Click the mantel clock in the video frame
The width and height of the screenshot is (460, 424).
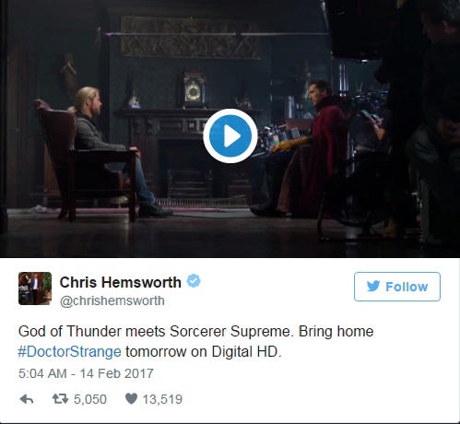point(194,89)
